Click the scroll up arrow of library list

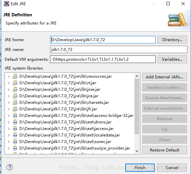[x=137, y=76]
